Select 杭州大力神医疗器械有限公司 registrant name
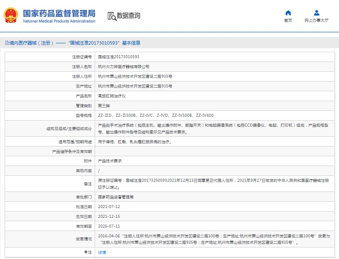This screenshot has height=259, width=339. (x=124, y=67)
